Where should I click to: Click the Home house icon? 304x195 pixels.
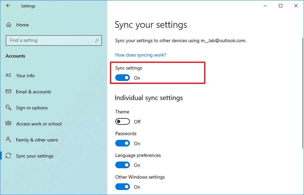tap(9, 25)
